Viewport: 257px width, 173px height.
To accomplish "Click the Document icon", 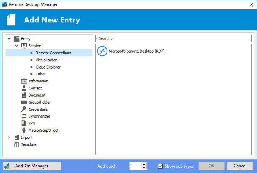I will (24, 95).
